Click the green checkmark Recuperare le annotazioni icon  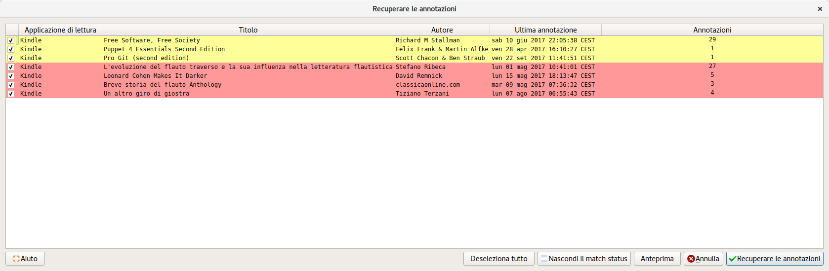[732, 259]
